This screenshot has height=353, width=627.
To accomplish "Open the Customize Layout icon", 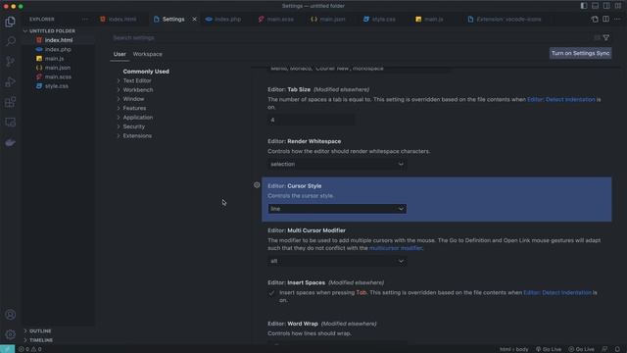I will 618,6.
